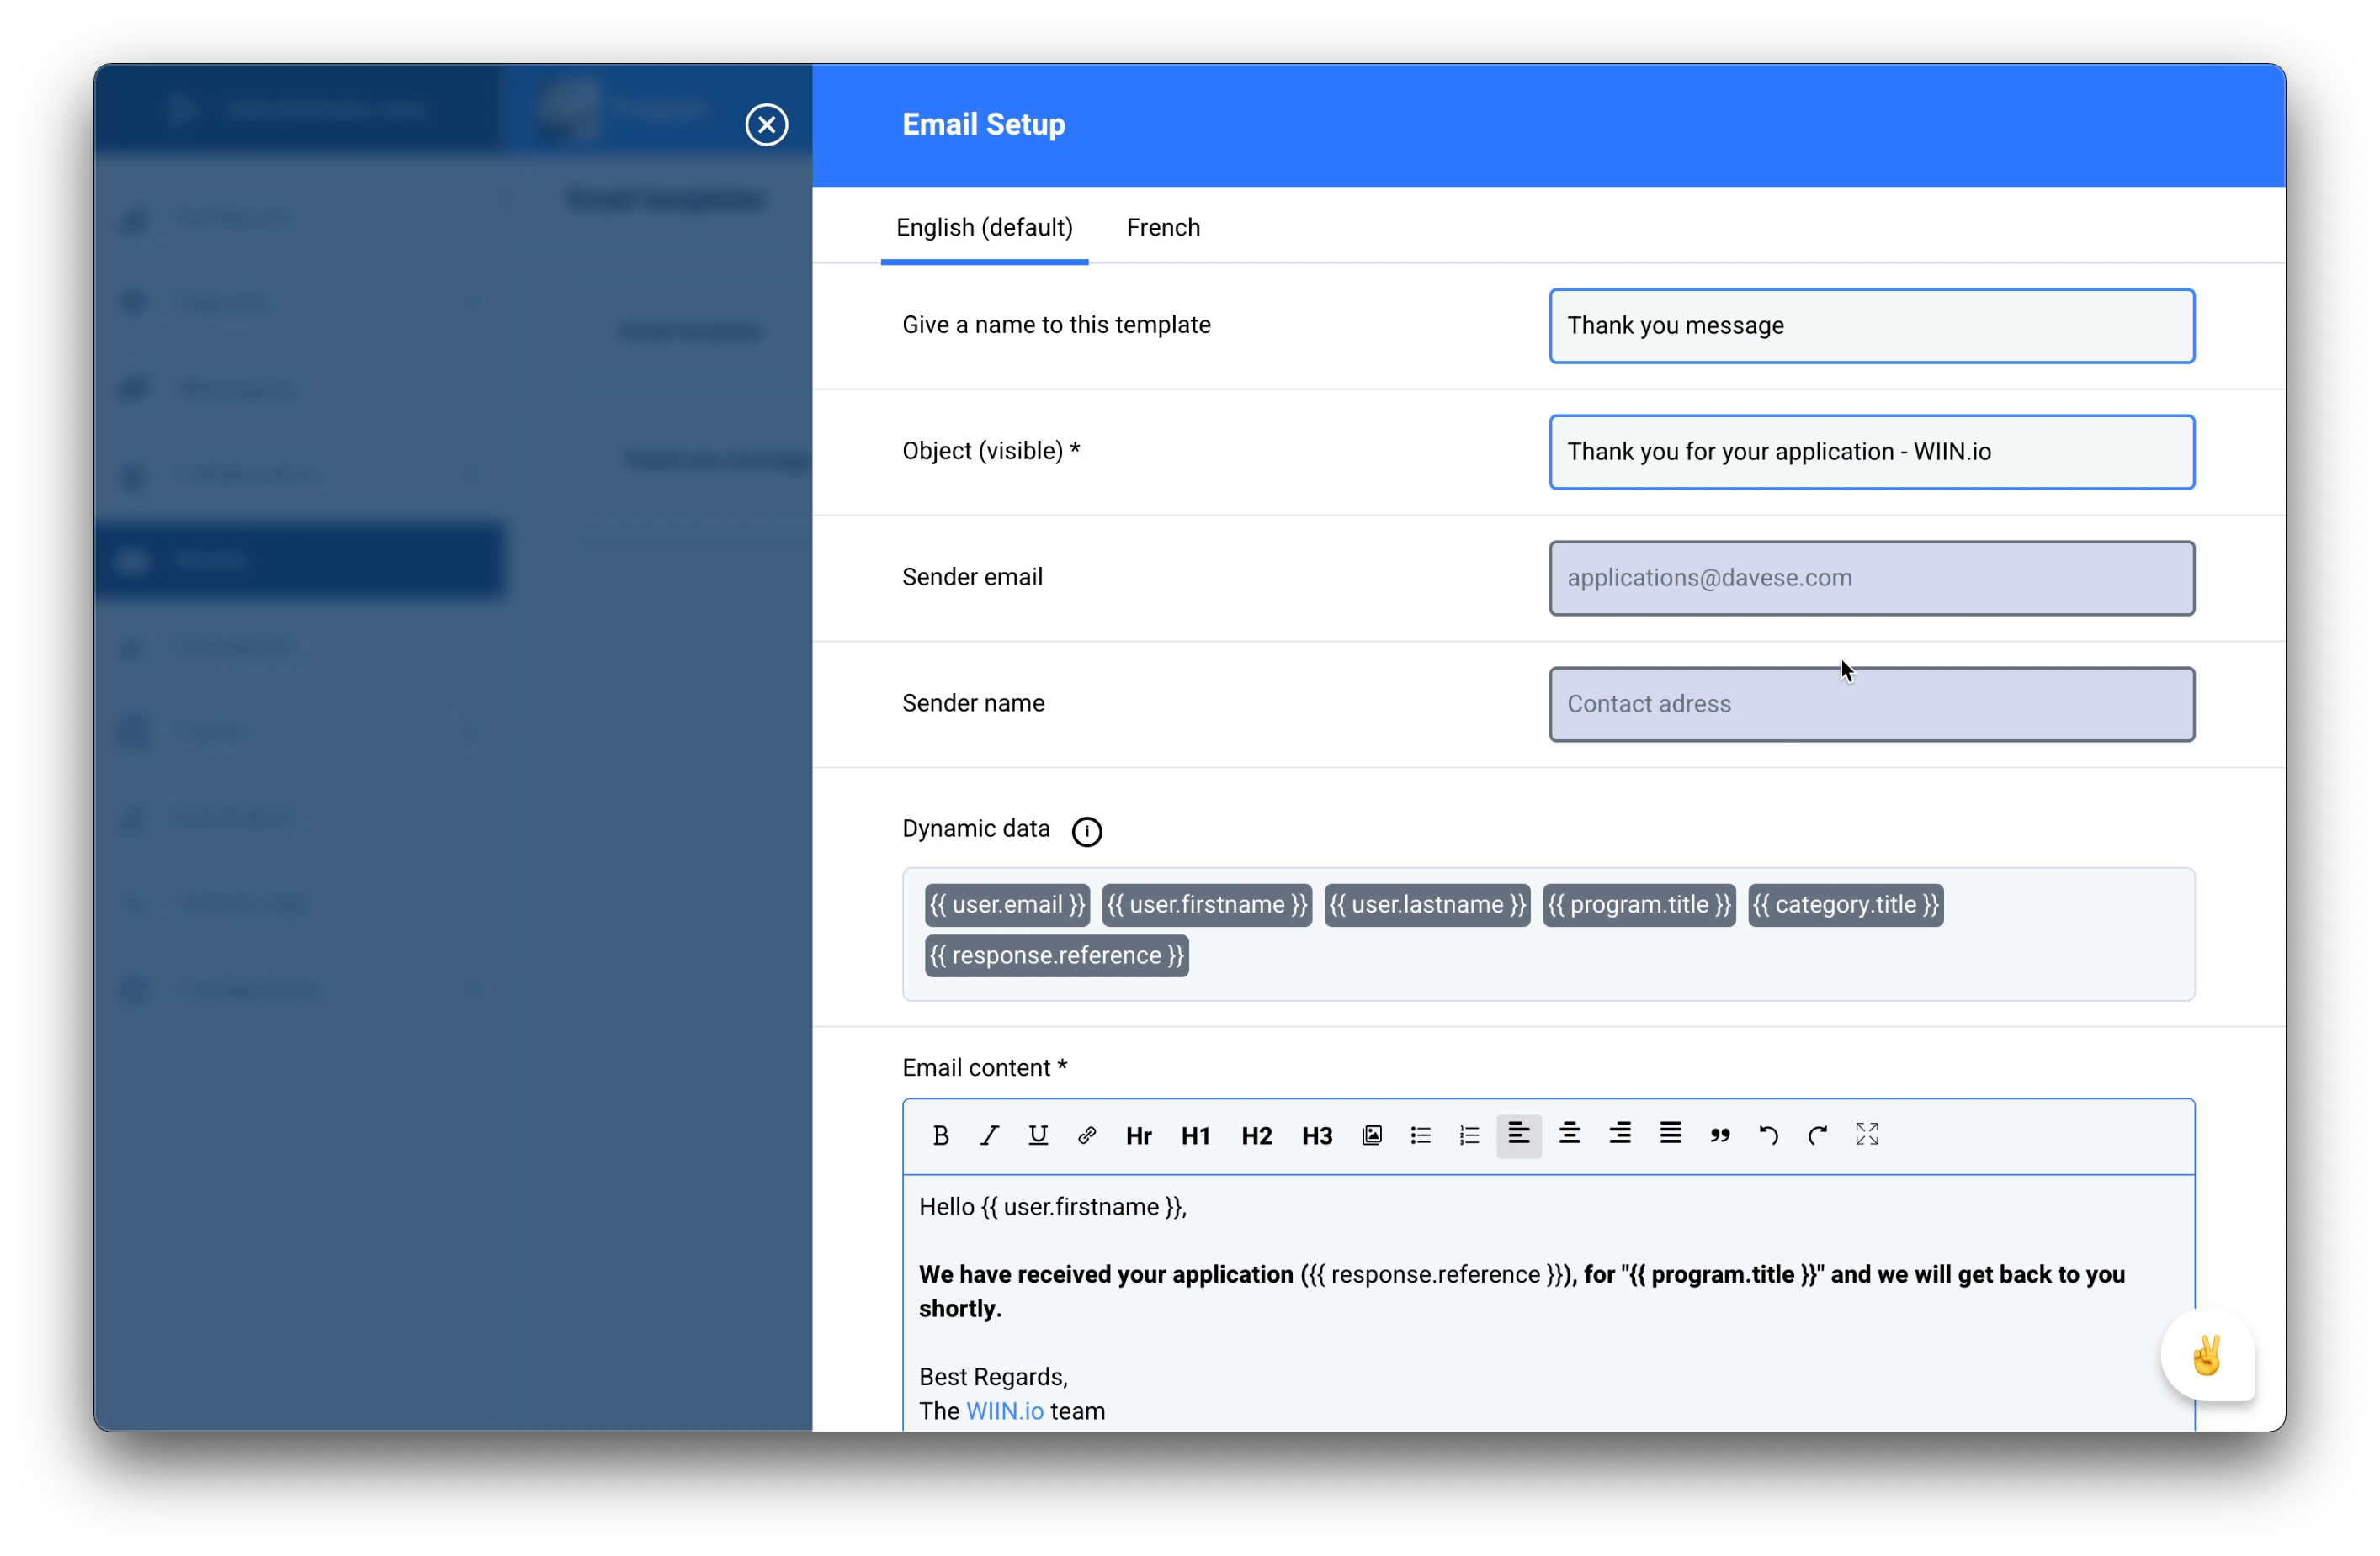Edit the template name field
2380x1556 pixels.
[x=1871, y=325]
